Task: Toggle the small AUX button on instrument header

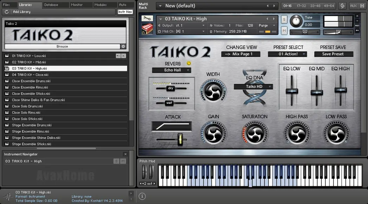Action: tap(357, 26)
